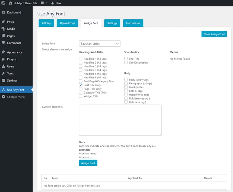233x192 pixels.
Task: Uncheck the Post Title Only checkbox
Action: pyautogui.click(x=81, y=85)
